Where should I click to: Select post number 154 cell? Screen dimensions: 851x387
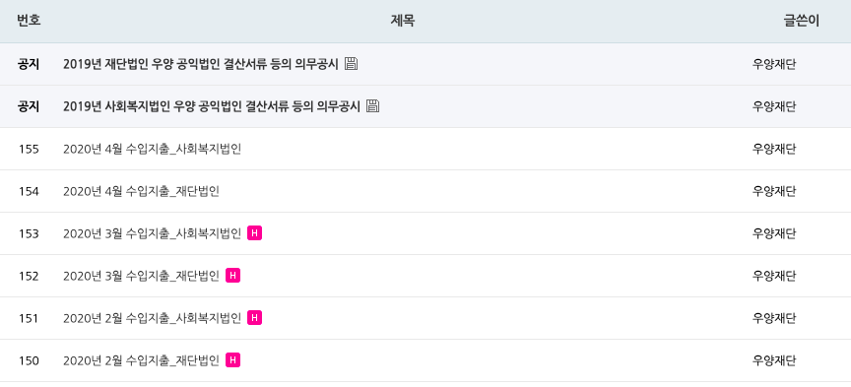coord(29,191)
